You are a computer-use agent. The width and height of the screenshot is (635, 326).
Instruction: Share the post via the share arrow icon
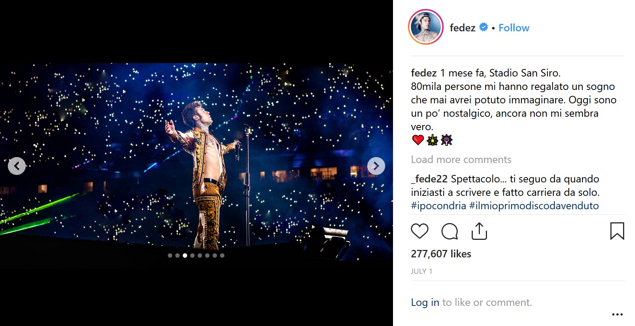pyautogui.click(x=479, y=231)
